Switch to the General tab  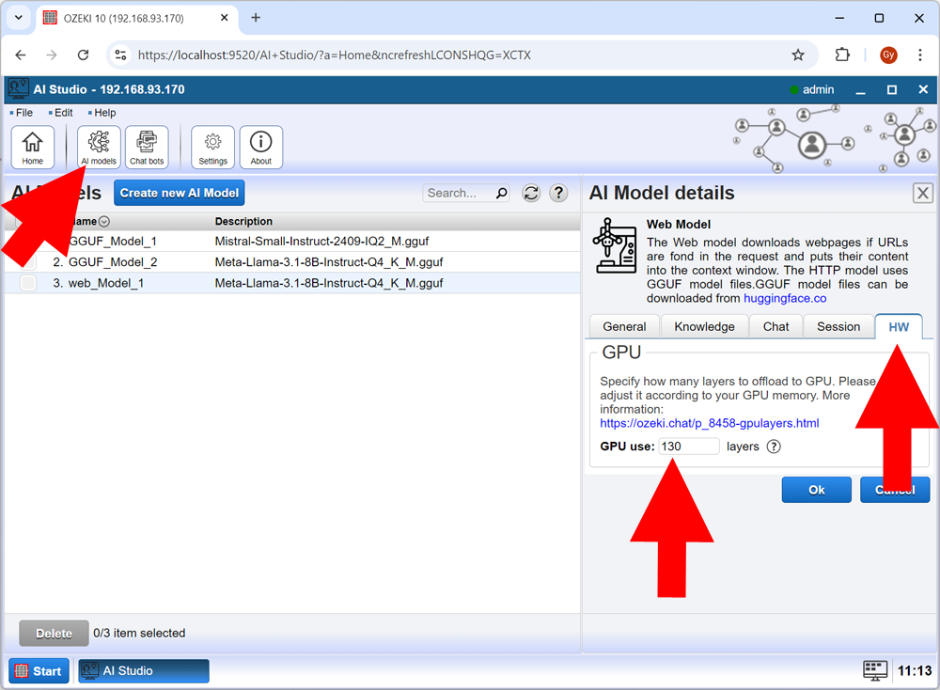click(x=624, y=327)
